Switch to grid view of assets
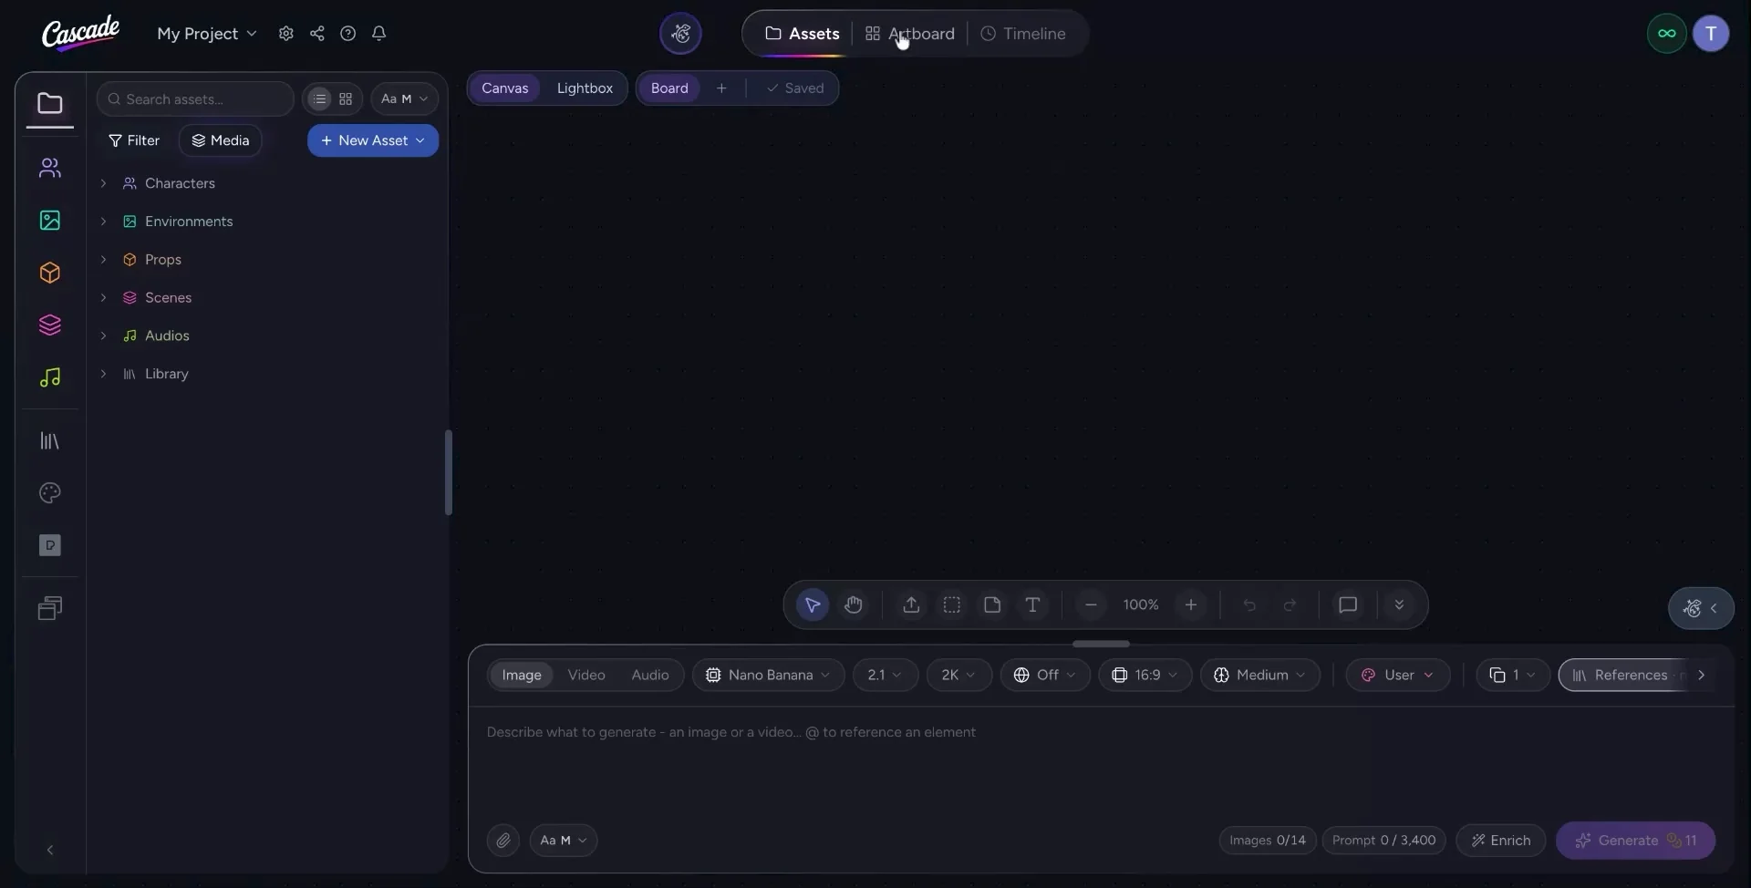The width and height of the screenshot is (1751, 888). click(346, 99)
